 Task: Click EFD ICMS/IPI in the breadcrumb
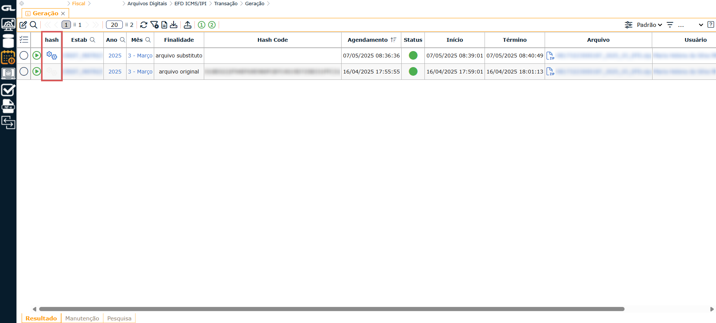point(190,3)
